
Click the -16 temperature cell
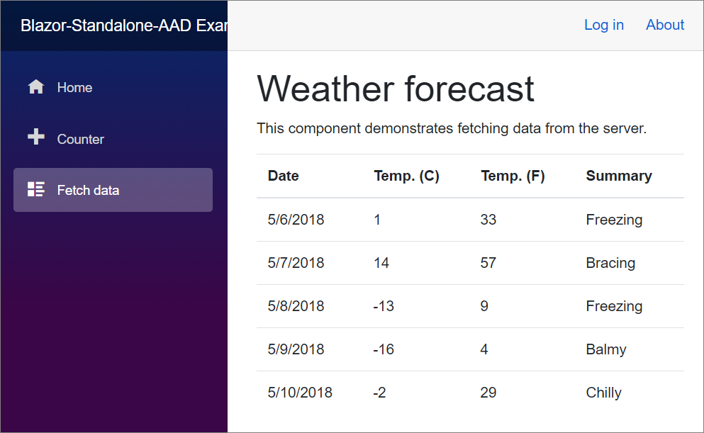tap(383, 349)
